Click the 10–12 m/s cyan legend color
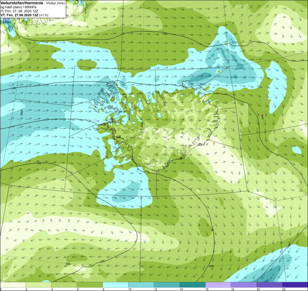 tap(141, 285)
